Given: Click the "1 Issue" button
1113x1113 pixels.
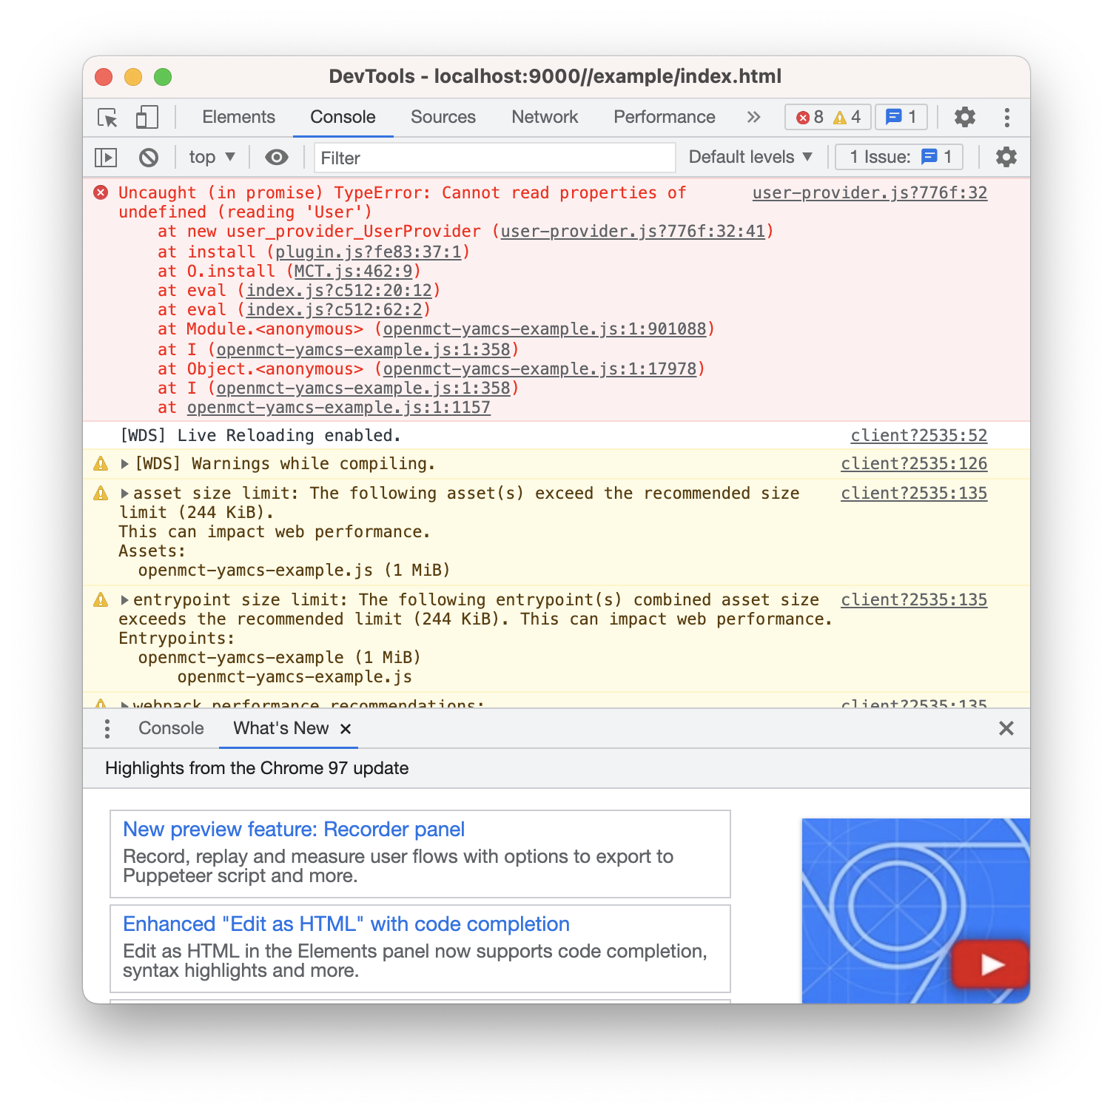Looking at the screenshot, I should 898,157.
